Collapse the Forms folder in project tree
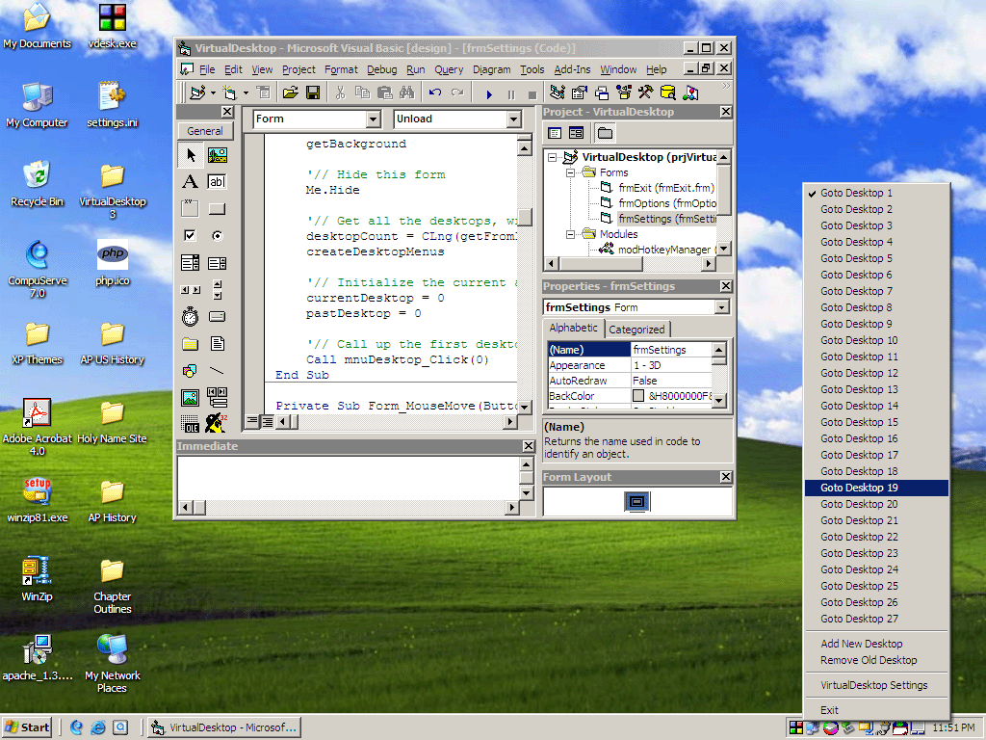986x740 pixels. coord(571,172)
